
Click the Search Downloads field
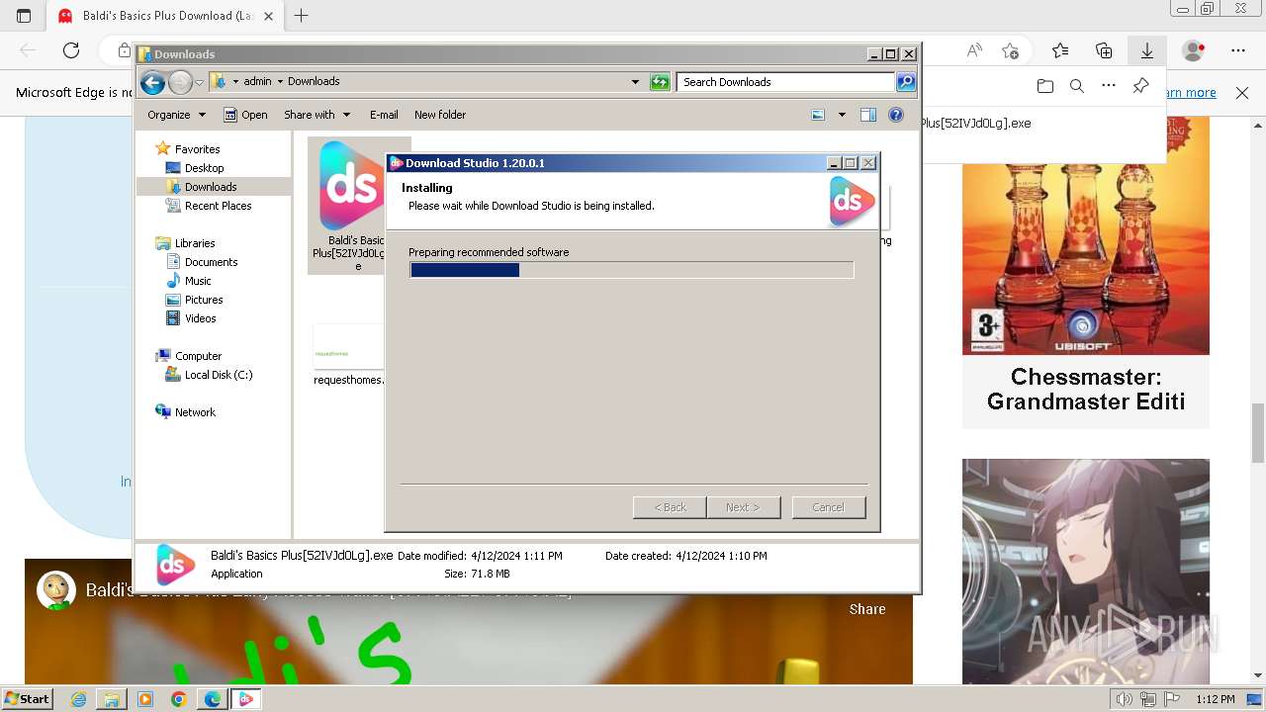pyautogui.click(x=786, y=82)
